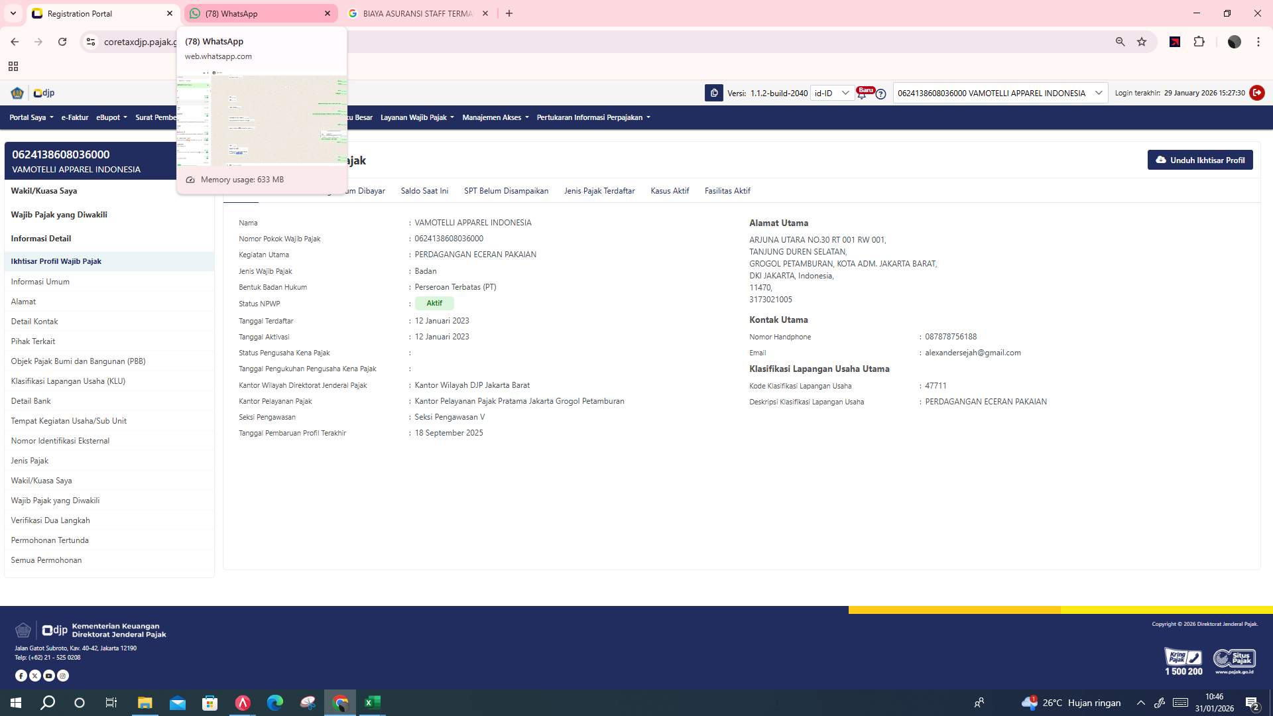Screen dimensions: 1273x716
Task: Click the copy profile icon beside Versi
Action: click(714, 93)
